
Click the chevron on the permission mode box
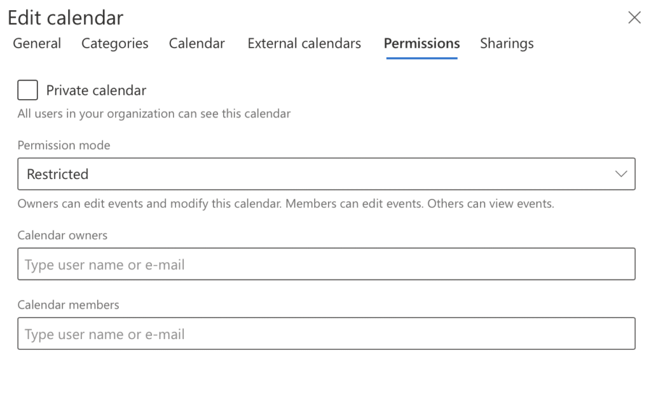[x=622, y=173]
